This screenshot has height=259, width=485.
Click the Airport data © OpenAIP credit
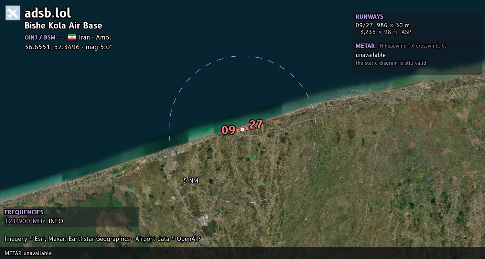[168, 239]
